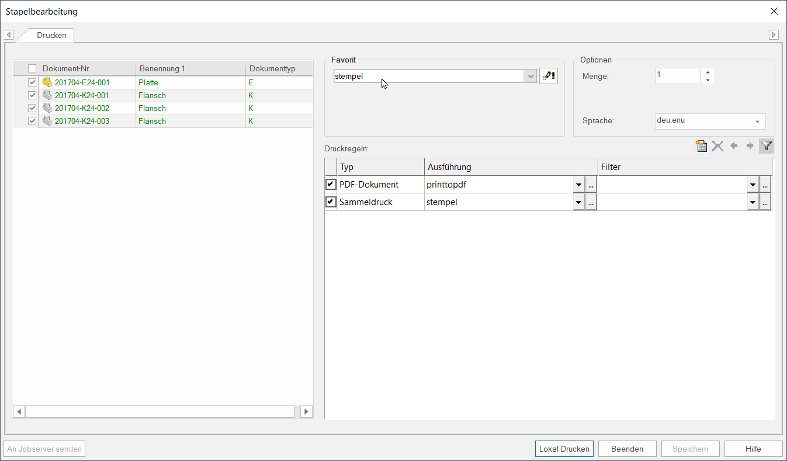Toggle the select-all checkbox in document header
The height and width of the screenshot is (461, 787).
coord(32,68)
